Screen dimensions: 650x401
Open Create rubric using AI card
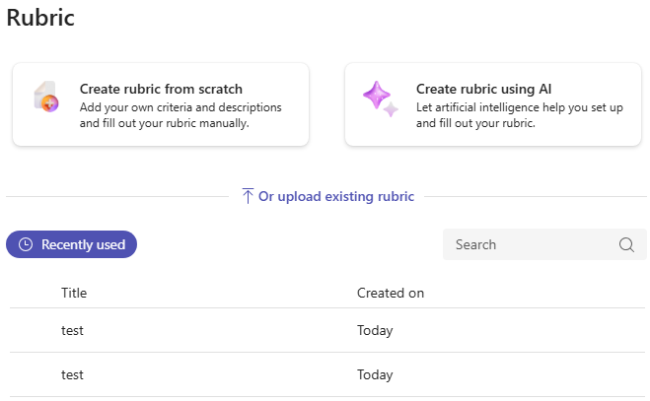pos(493,104)
